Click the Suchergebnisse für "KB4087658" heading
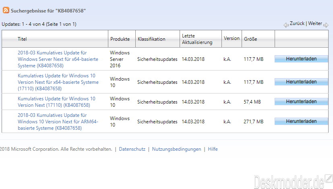The image size is (333, 189). [x=48, y=10]
